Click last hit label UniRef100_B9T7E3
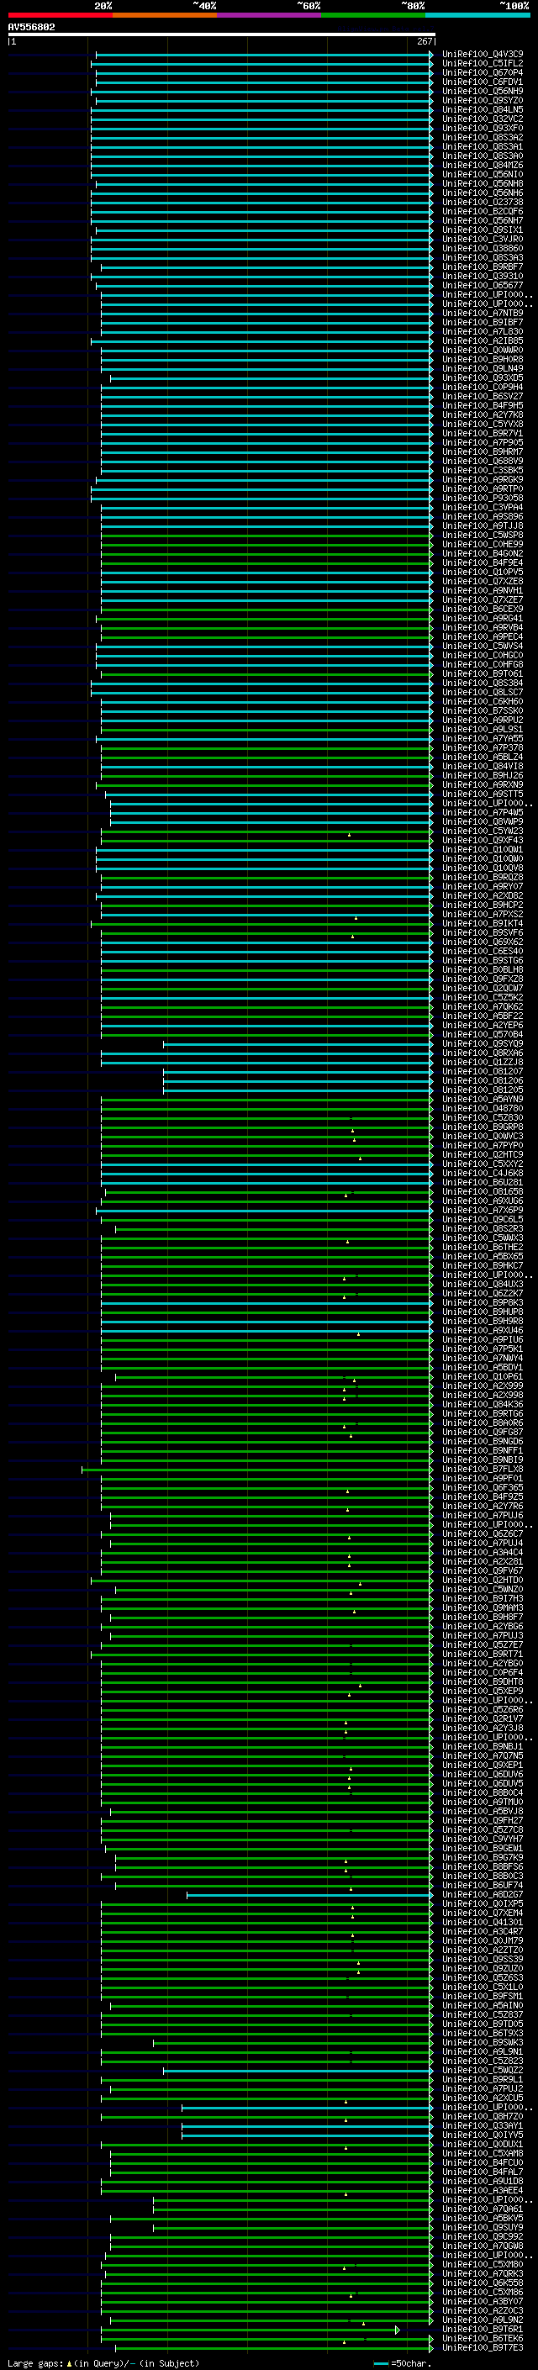Viewport: 538px width, 2370px height. point(482,2348)
